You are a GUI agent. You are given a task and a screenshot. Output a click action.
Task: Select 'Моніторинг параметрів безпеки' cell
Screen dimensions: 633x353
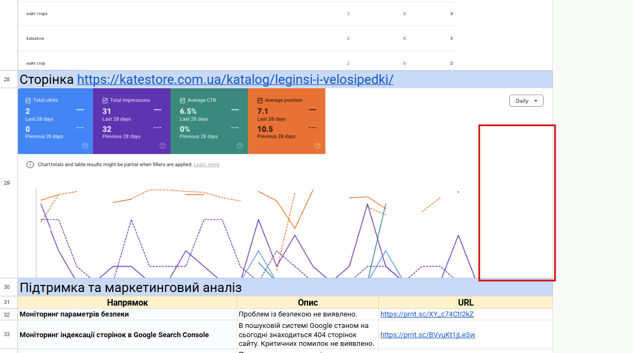coord(127,314)
